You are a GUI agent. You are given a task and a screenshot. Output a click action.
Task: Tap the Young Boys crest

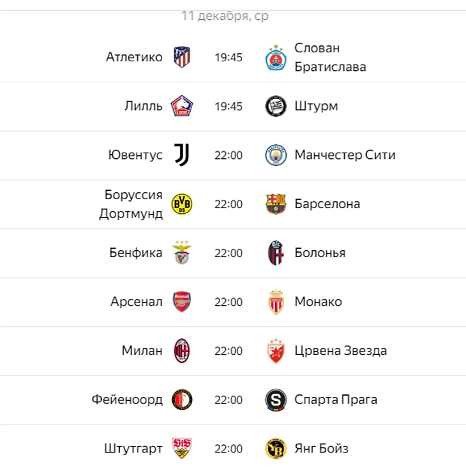[x=276, y=449]
